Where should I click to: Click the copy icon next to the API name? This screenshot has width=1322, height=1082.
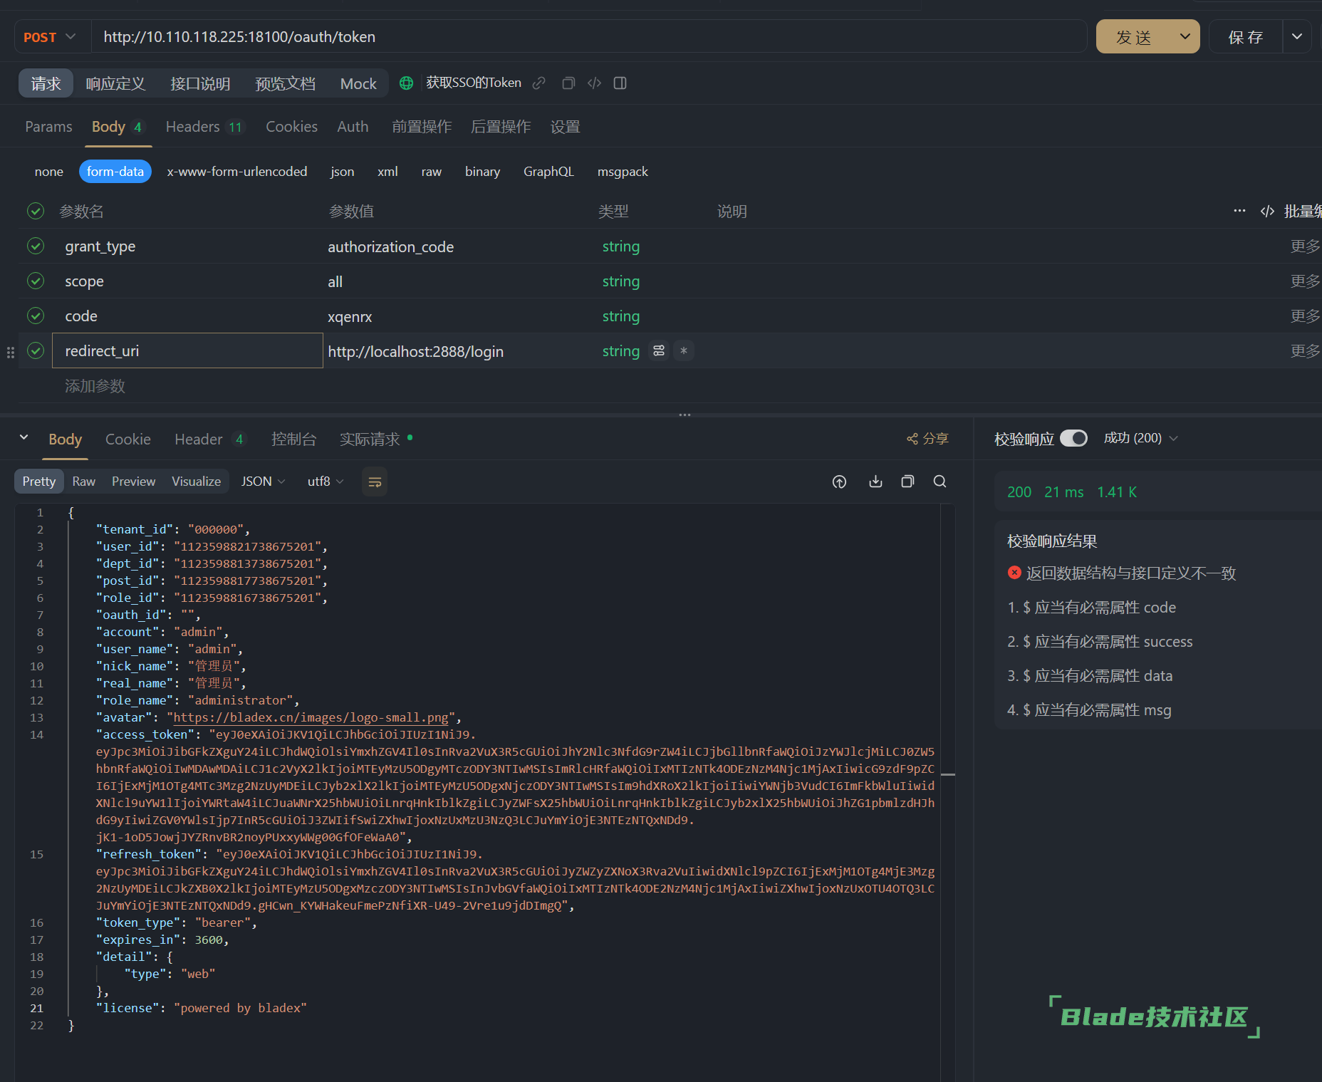568,83
